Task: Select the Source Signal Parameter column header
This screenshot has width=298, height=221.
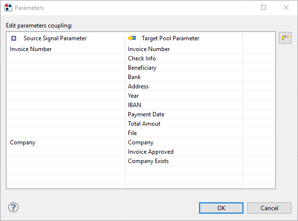Action: tap(66, 38)
